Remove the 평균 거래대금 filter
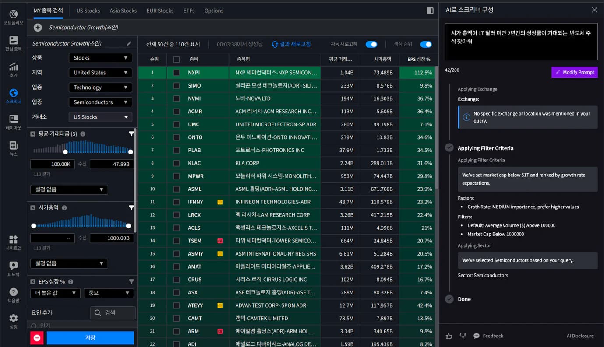604x347 pixels. [33, 134]
